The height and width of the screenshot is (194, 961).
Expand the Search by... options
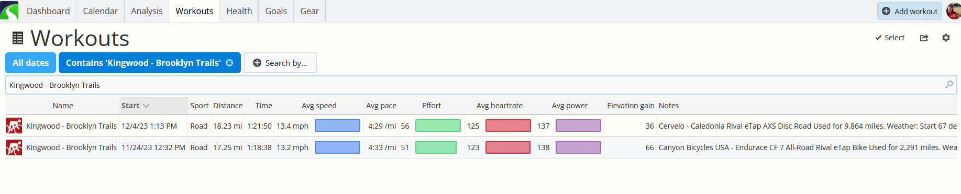(x=280, y=63)
